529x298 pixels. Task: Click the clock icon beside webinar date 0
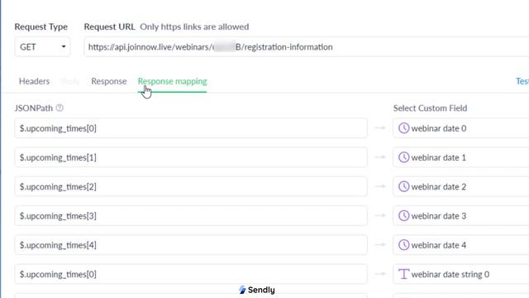[403, 128]
